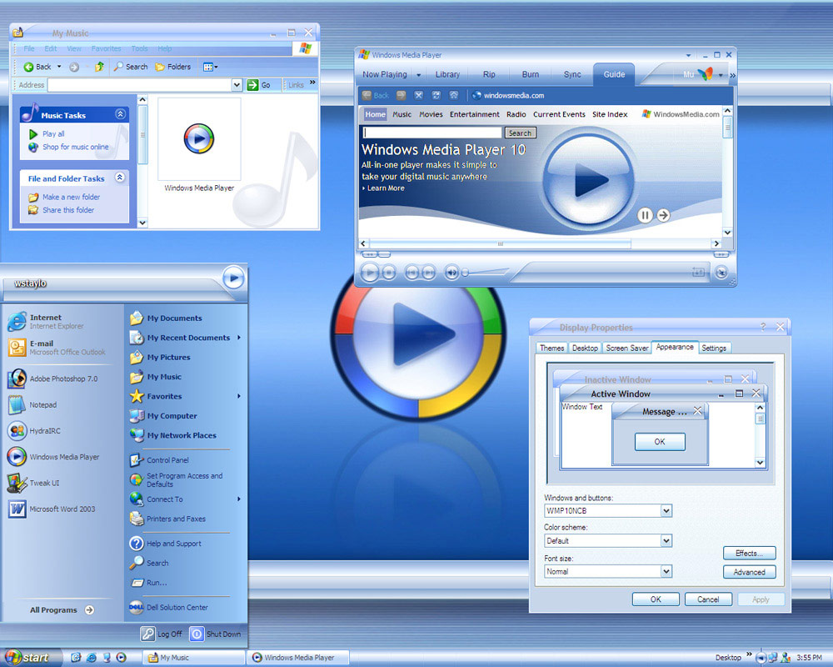Expand the Address bar dropdown in My Music
The width and height of the screenshot is (833, 667).
click(237, 84)
